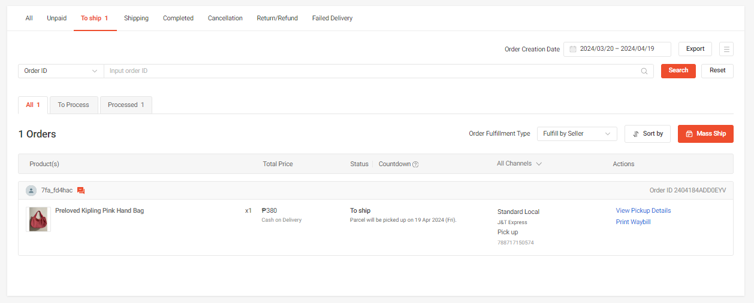Click the chat icon beside buyer 7fa_fd4hac
Screen dimensions: 754x303
pos(81,191)
